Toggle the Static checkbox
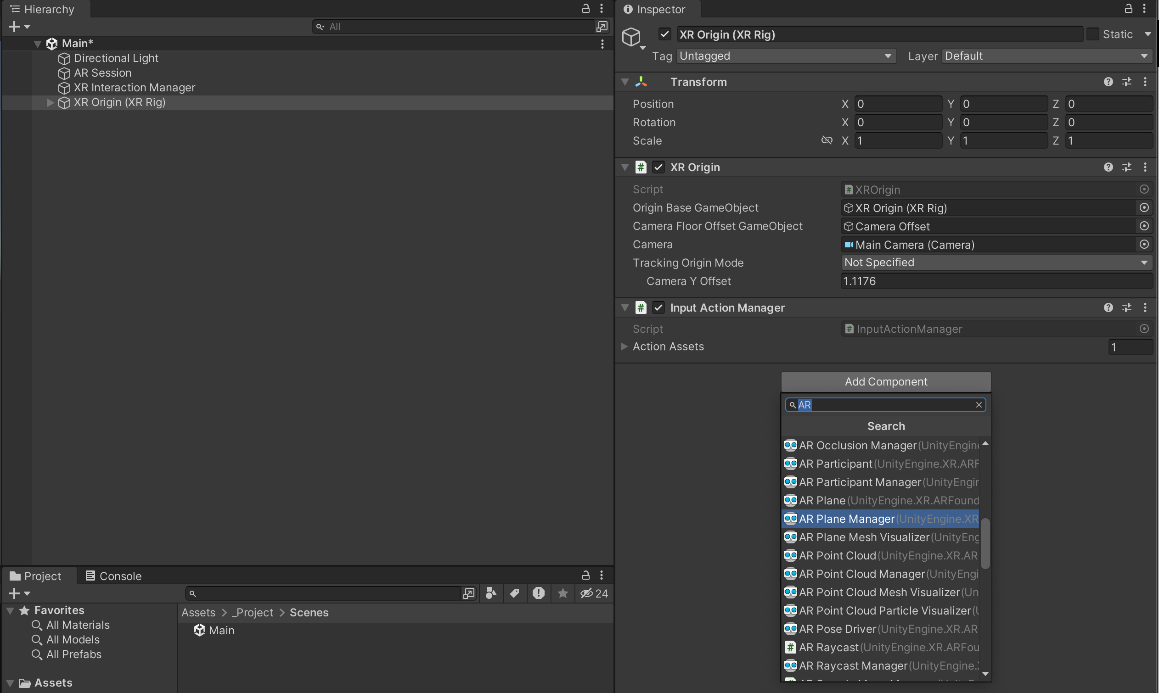The height and width of the screenshot is (693, 1159). 1093,34
